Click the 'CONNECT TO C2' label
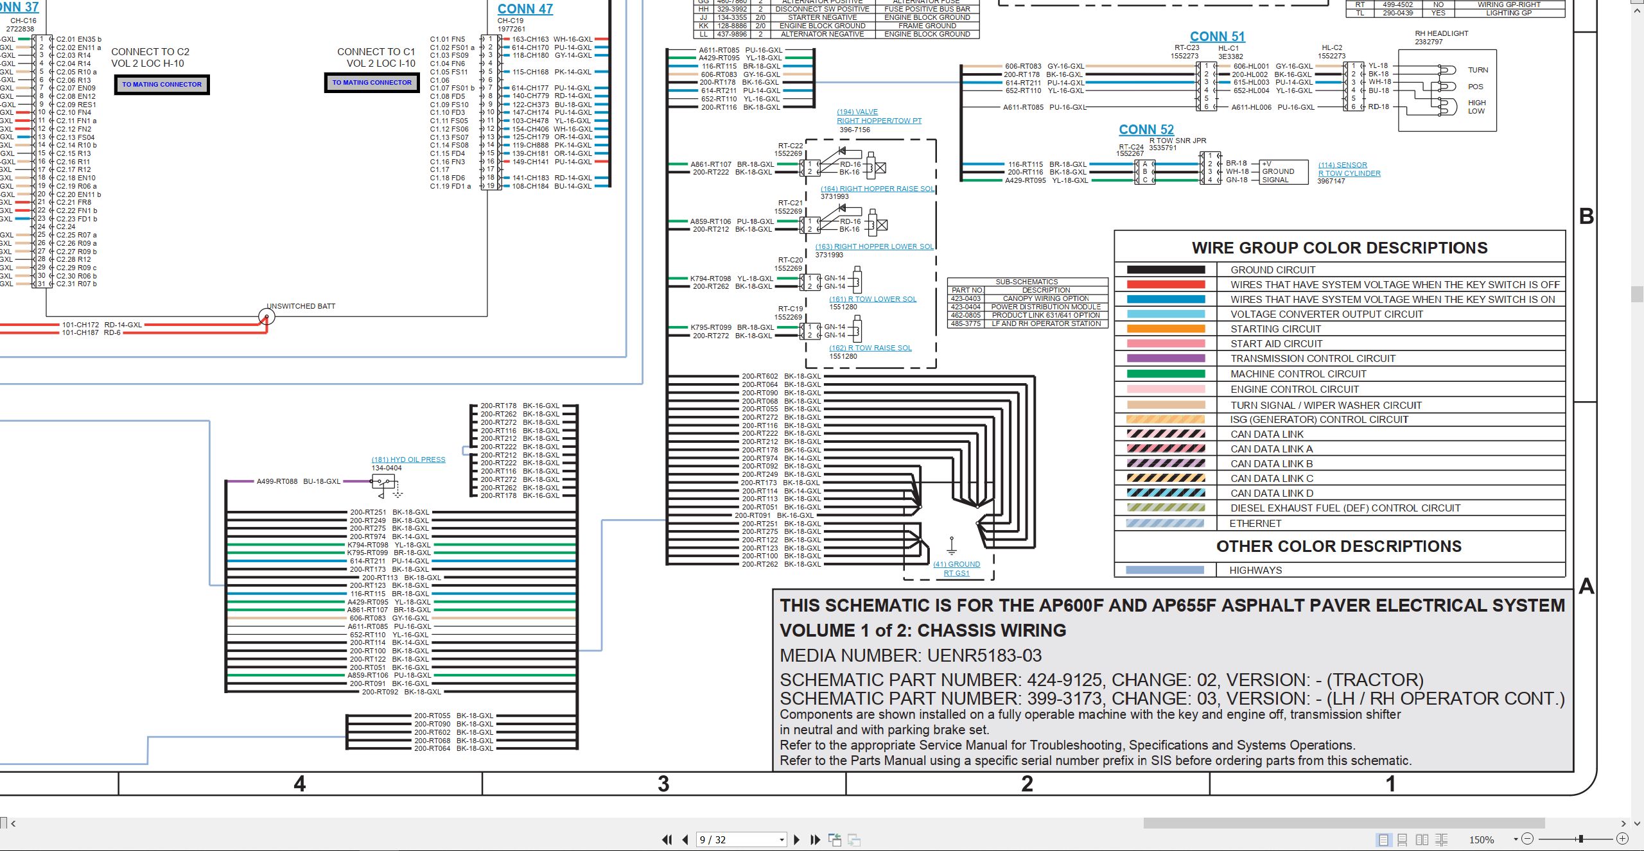 click(150, 52)
